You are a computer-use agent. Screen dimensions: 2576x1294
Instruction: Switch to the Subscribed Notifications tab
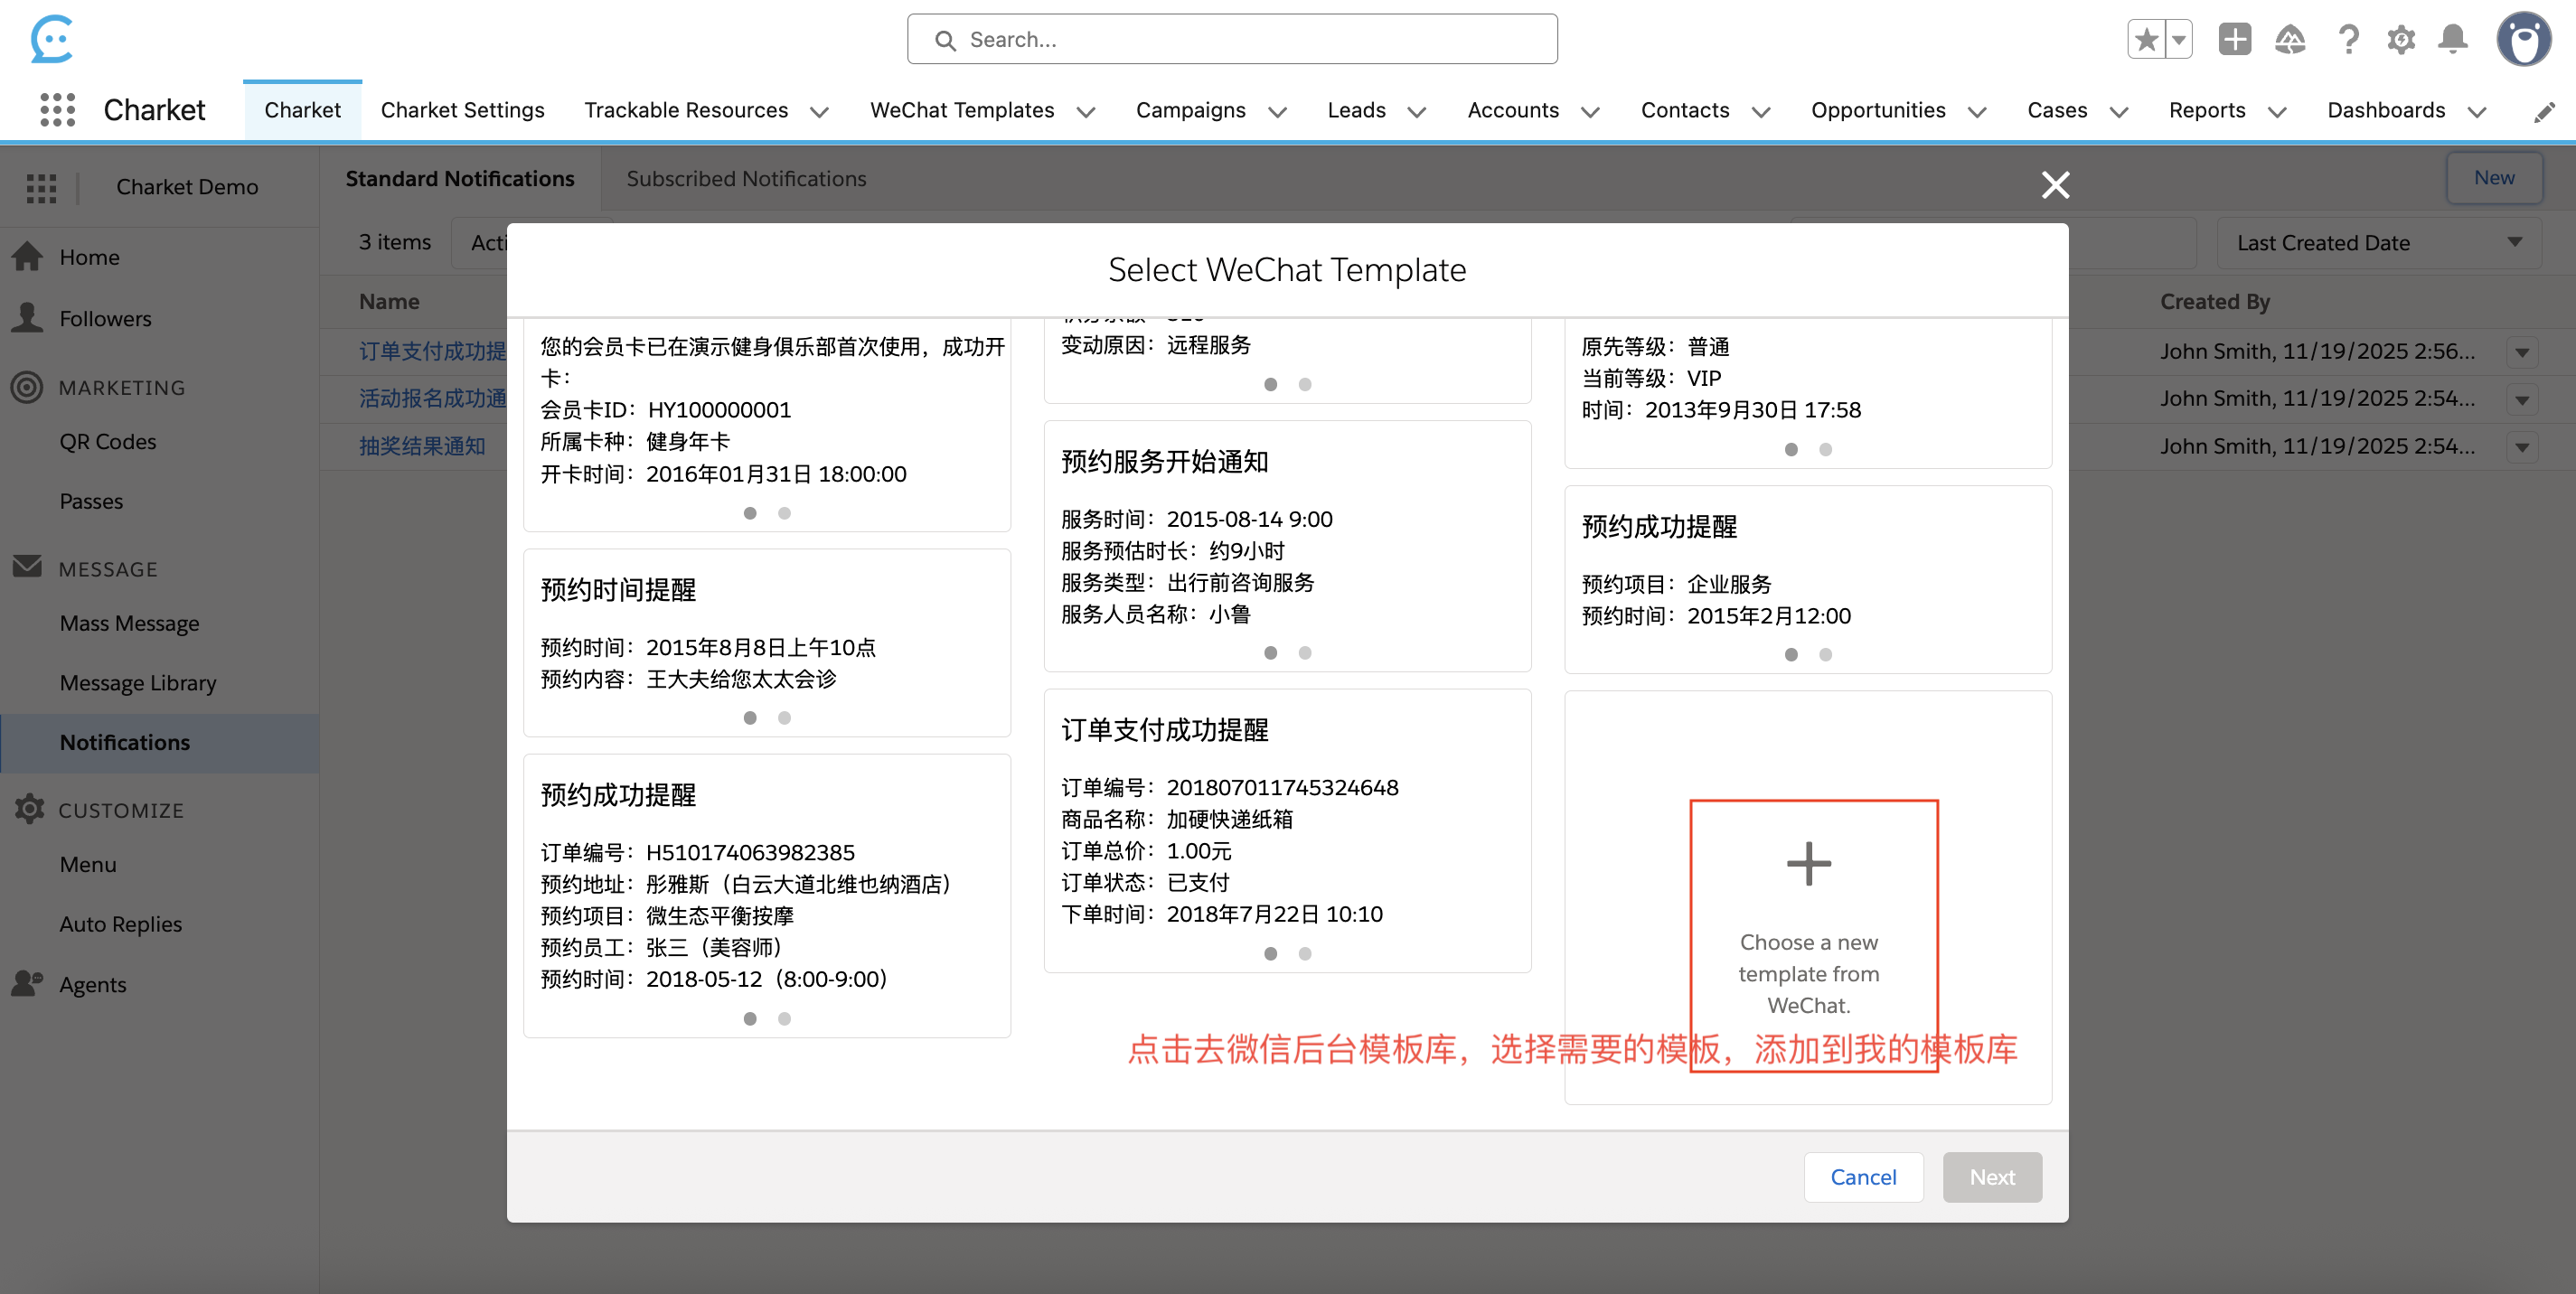click(x=745, y=178)
